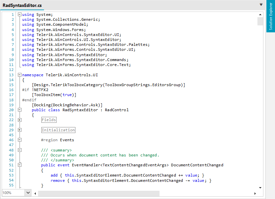Click the 'remove' accessor on line 54
The height and width of the screenshot is (199, 275).
(x=58, y=181)
